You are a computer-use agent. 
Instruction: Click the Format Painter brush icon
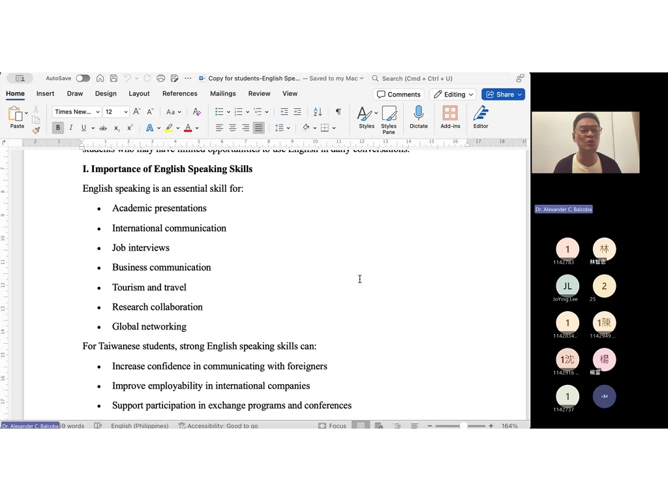coord(37,130)
